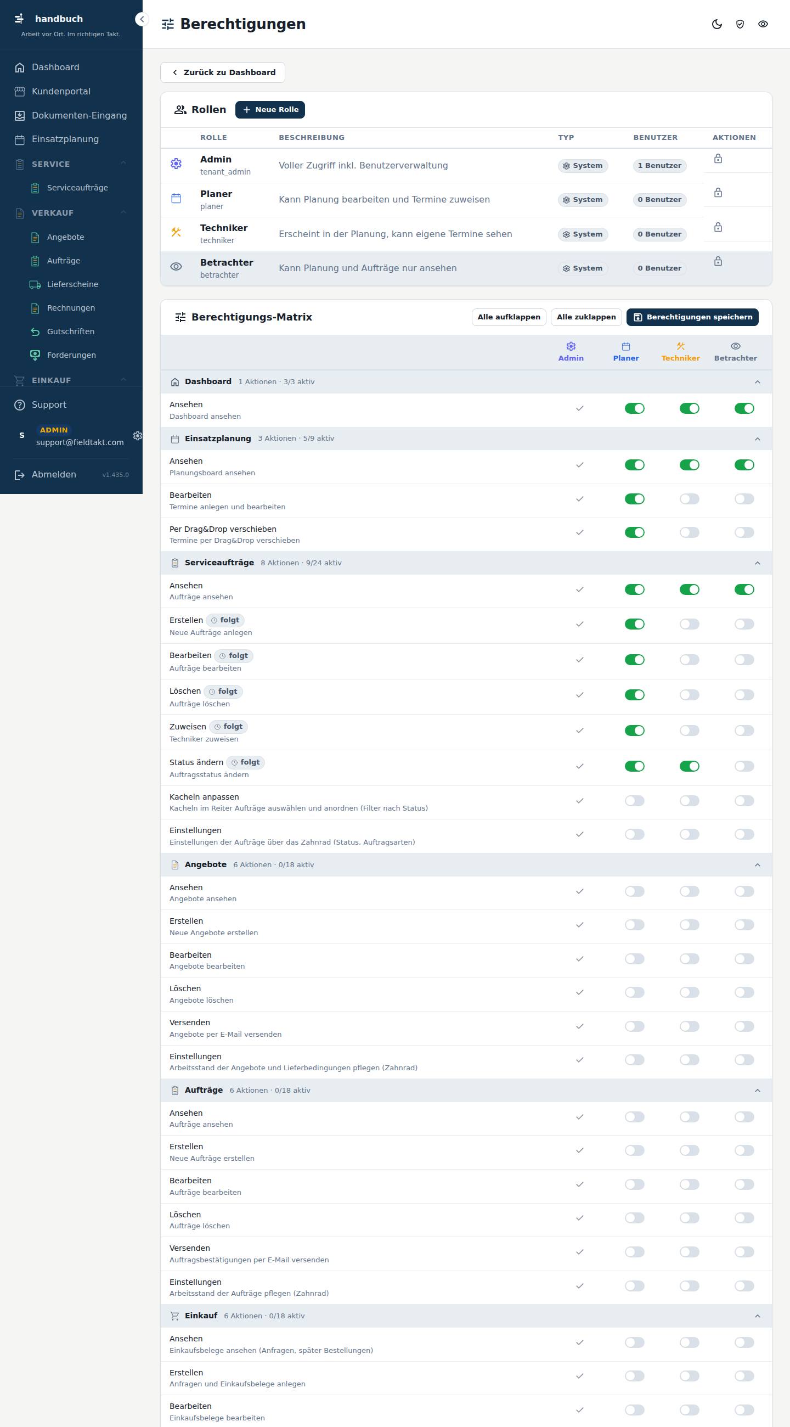Click Alle aufklappen button
This screenshot has height=1427, width=790.
pos(509,317)
